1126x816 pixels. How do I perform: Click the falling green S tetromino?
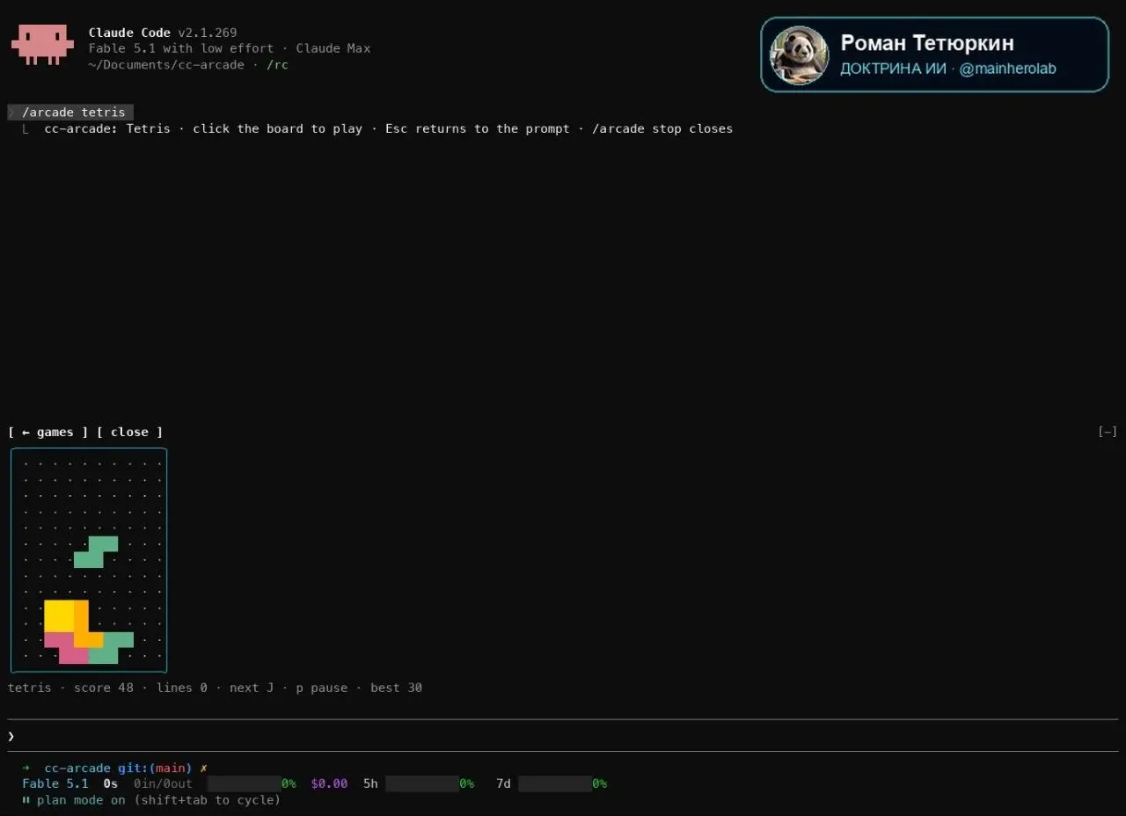(x=96, y=552)
